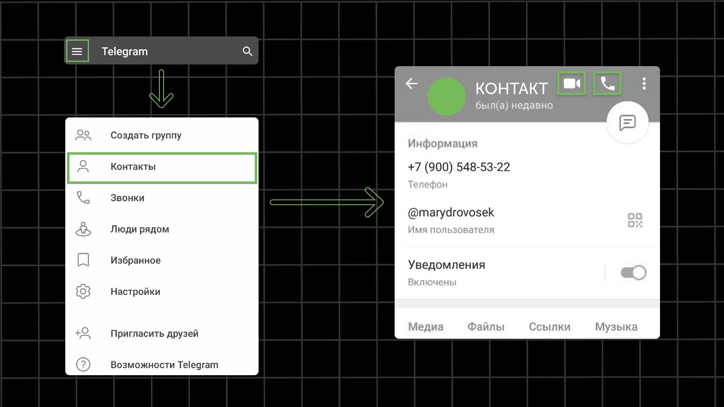Image resolution: width=724 pixels, height=407 pixels.
Task: Open the Telegram hamburger menu
Action: [77, 51]
